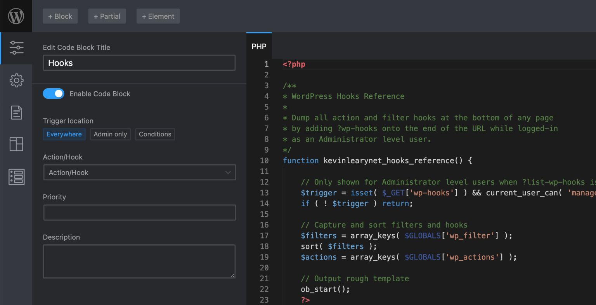
Task: Open the settings gear in the sidebar
Action: coord(16,80)
